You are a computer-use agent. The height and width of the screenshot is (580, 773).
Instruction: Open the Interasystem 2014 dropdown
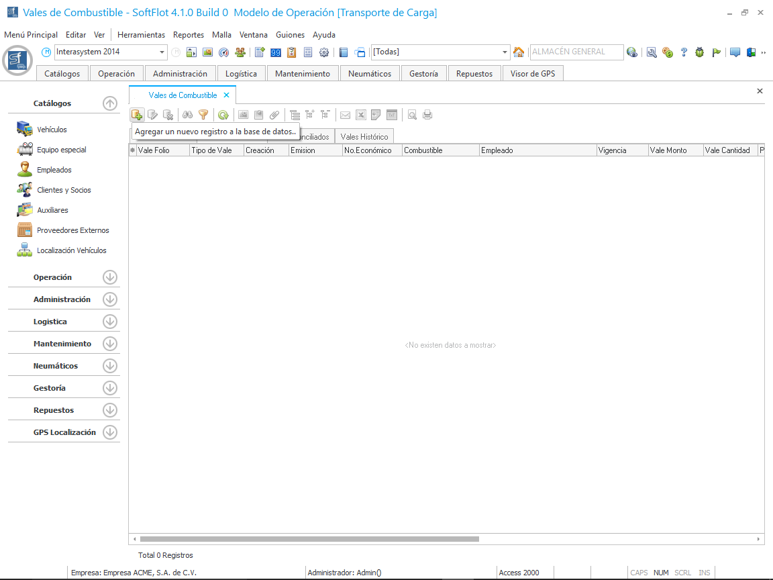click(162, 52)
